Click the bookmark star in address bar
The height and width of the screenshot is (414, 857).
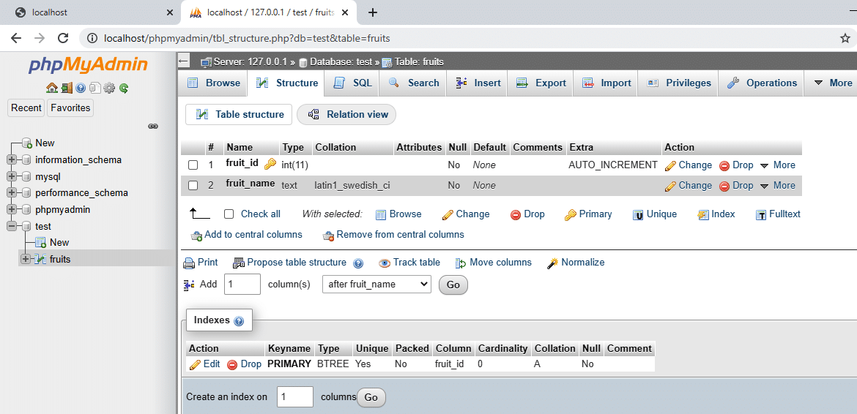(845, 38)
